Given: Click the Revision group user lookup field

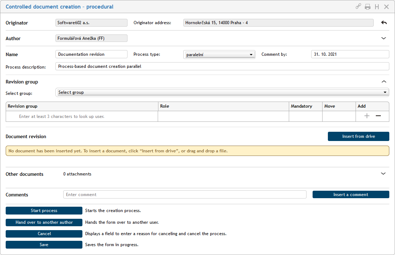Looking at the screenshot, I should point(82,116).
